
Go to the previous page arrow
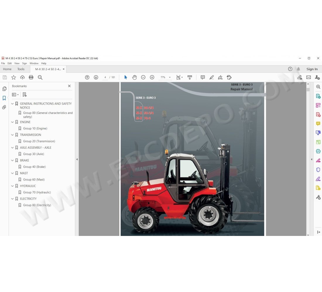[x=87, y=77]
